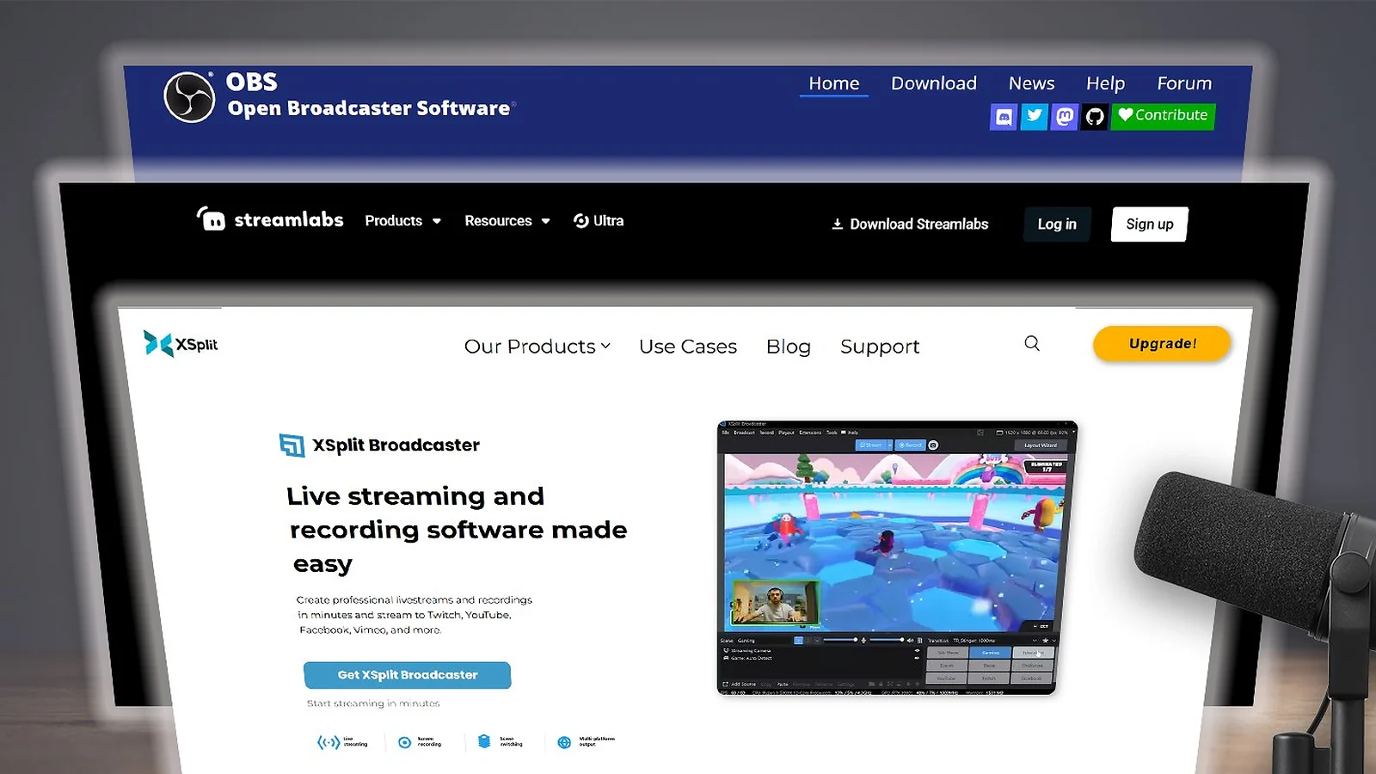Open the XSplit Support page
The height and width of the screenshot is (774, 1376).
click(880, 347)
